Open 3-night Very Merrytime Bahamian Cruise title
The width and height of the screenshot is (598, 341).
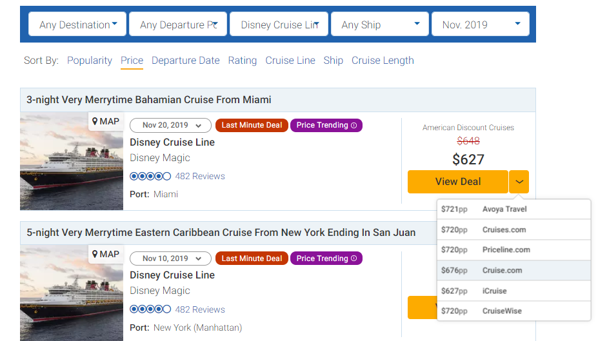(x=149, y=100)
